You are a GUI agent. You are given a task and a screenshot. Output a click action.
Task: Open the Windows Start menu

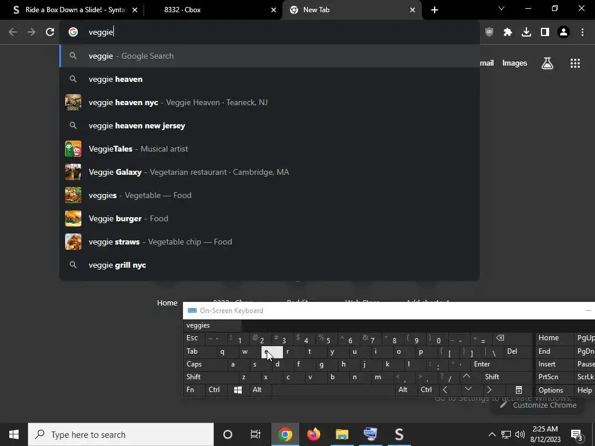[x=14, y=434]
